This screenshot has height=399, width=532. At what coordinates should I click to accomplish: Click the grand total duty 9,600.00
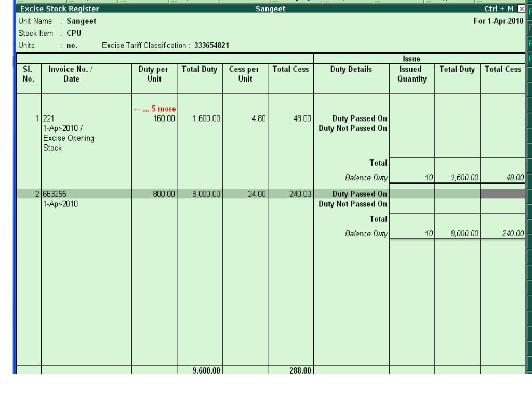(206, 370)
